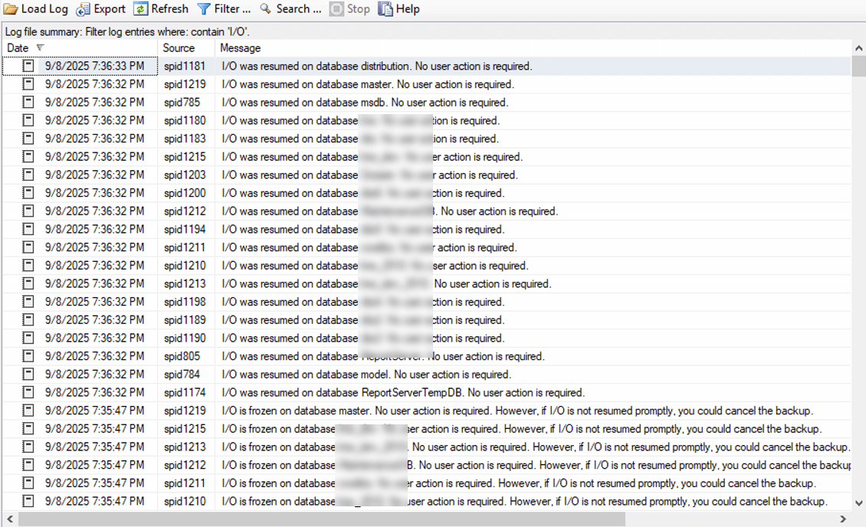Click the Refresh icon
This screenshot has height=527, width=866.
coord(141,9)
